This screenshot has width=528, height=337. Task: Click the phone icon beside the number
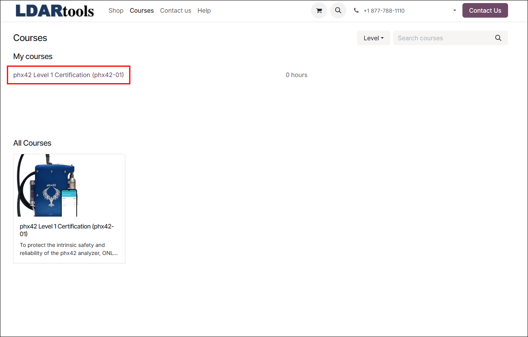[x=356, y=11]
